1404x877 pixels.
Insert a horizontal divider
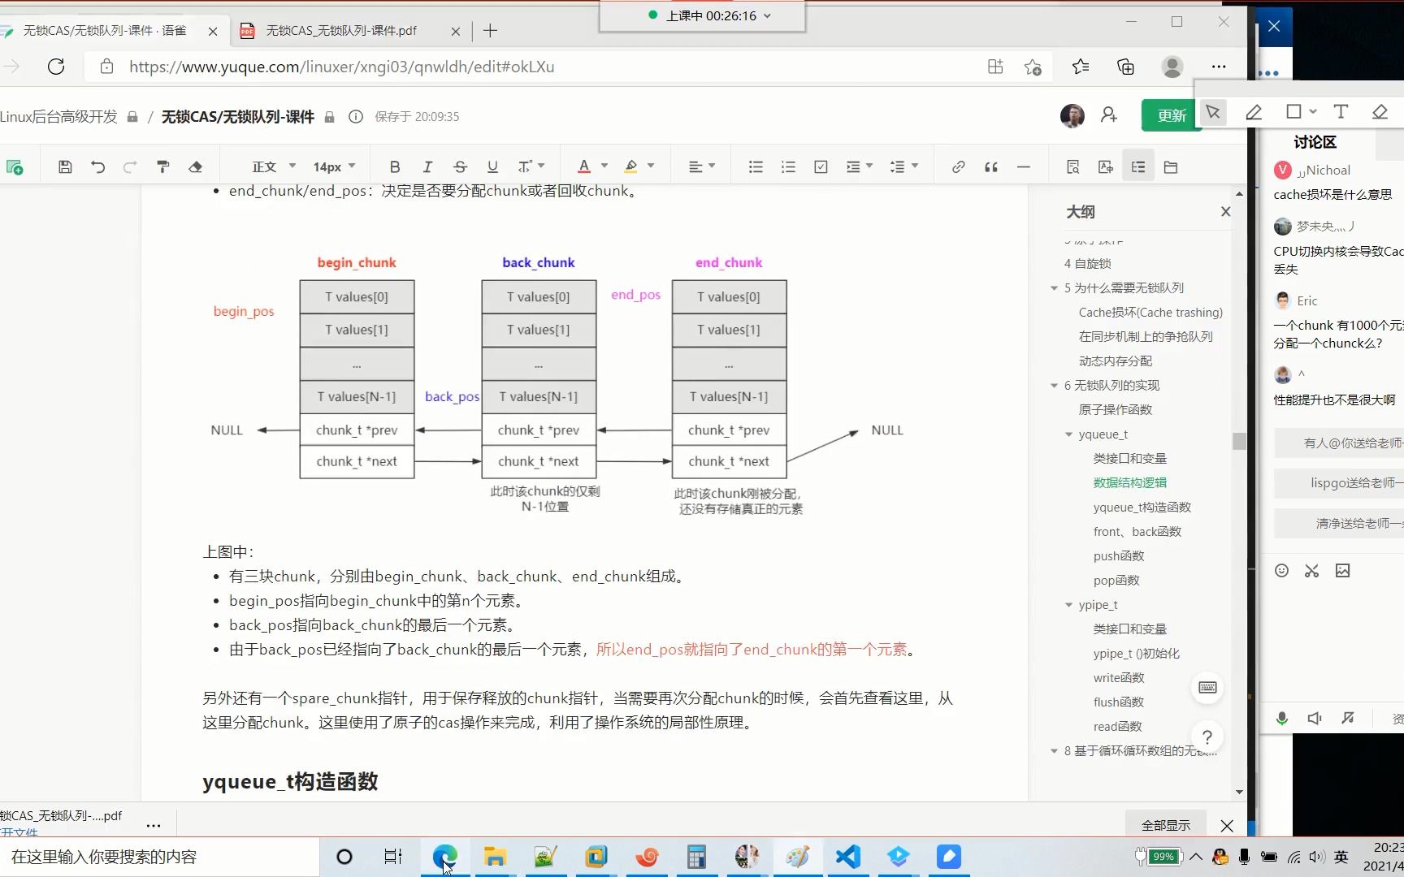click(x=1023, y=166)
